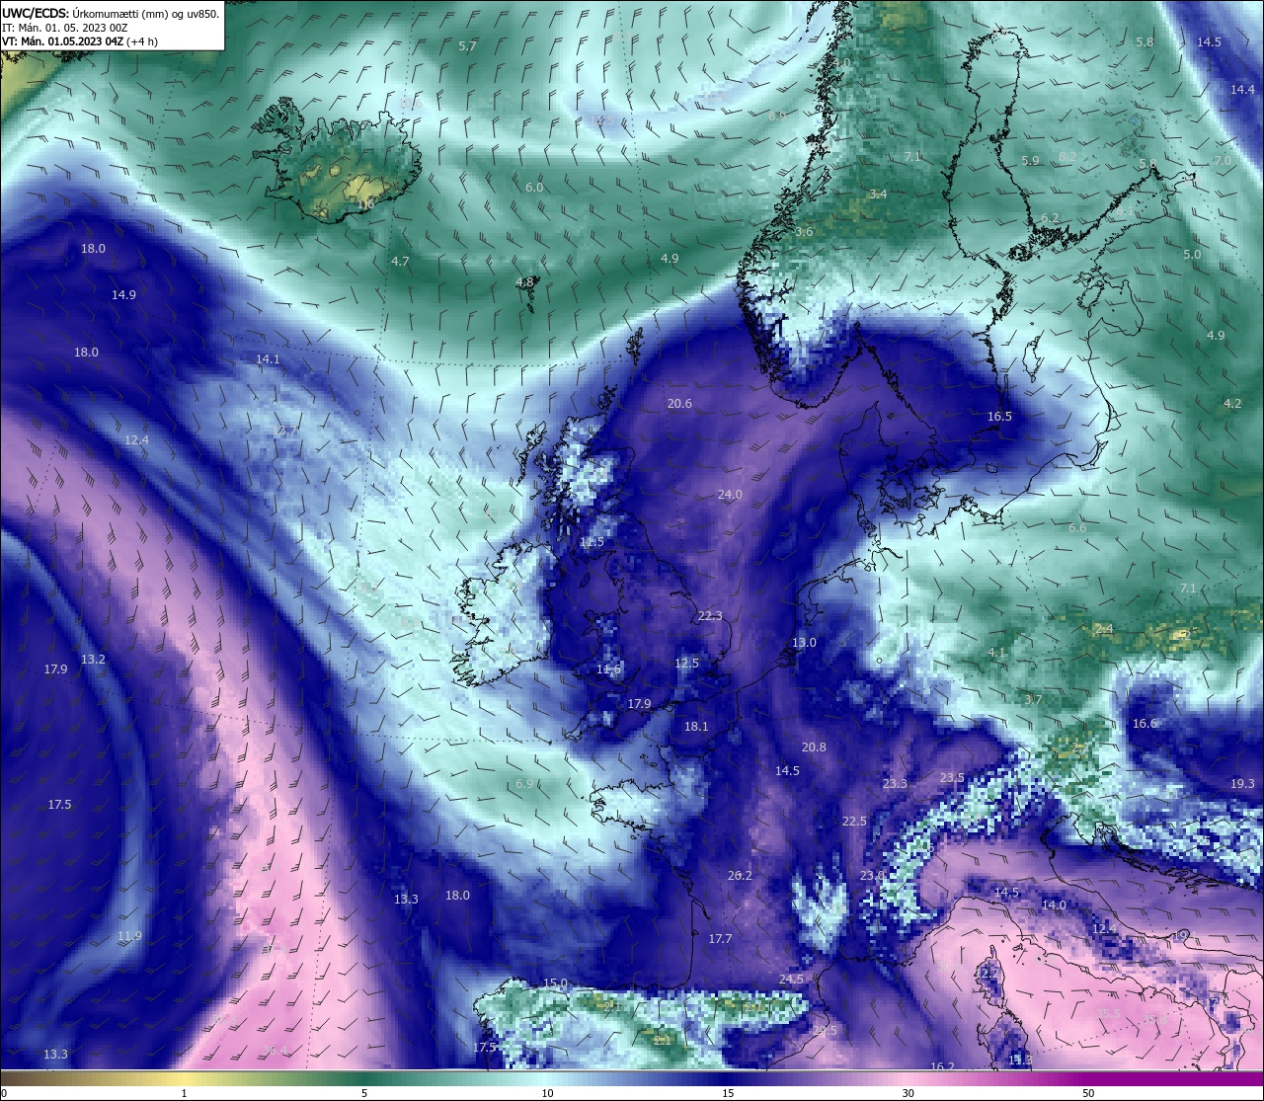Viewport: 1264px width, 1101px height.
Task: Click the 17.7 value over southwest France
Action: coord(720,939)
